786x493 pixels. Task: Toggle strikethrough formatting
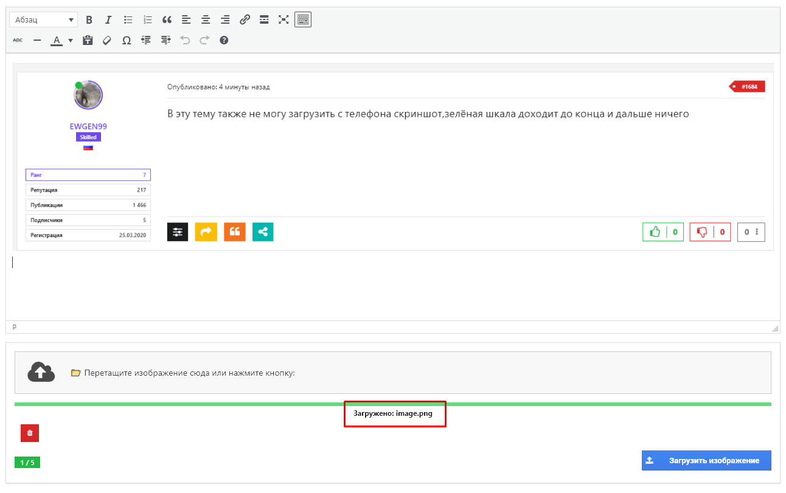click(18, 40)
